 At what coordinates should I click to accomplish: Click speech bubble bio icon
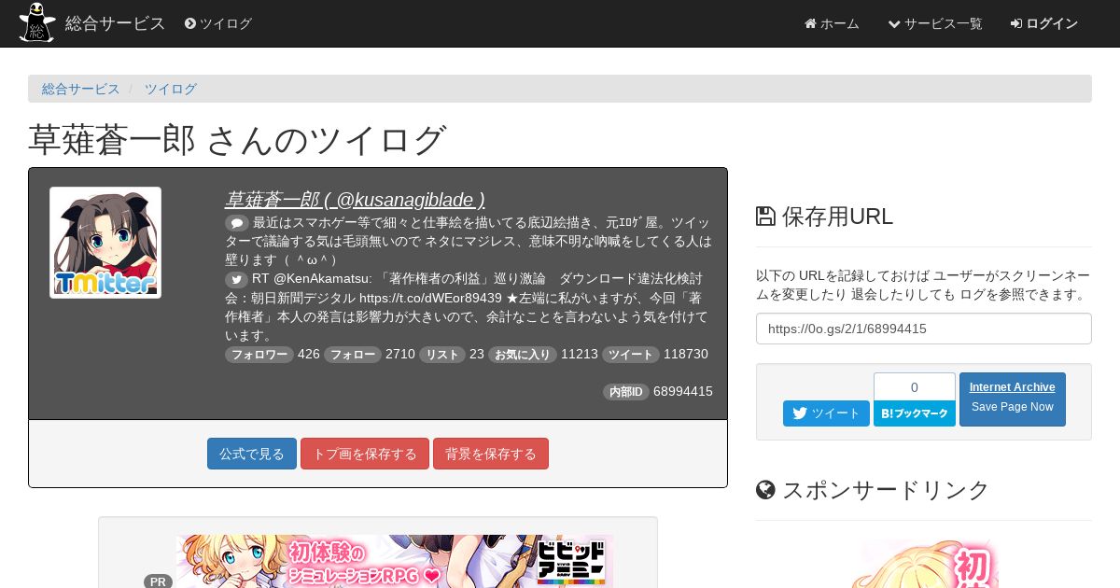click(237, 223)
